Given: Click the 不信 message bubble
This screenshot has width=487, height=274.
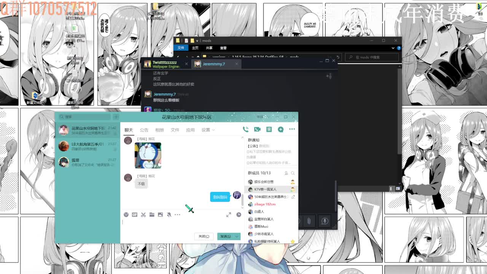Looking at the screenshot, I should point(141,184).
